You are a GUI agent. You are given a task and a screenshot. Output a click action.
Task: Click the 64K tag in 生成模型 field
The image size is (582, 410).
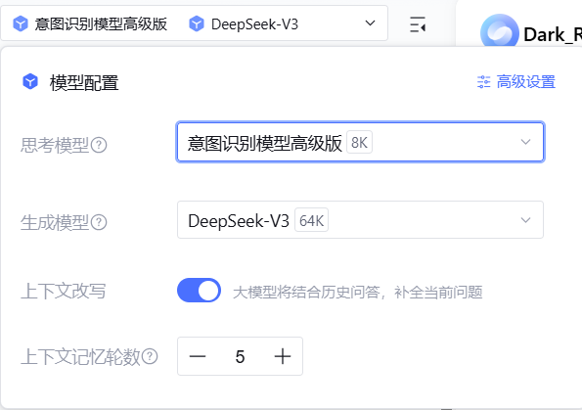[x=311, y=220]
